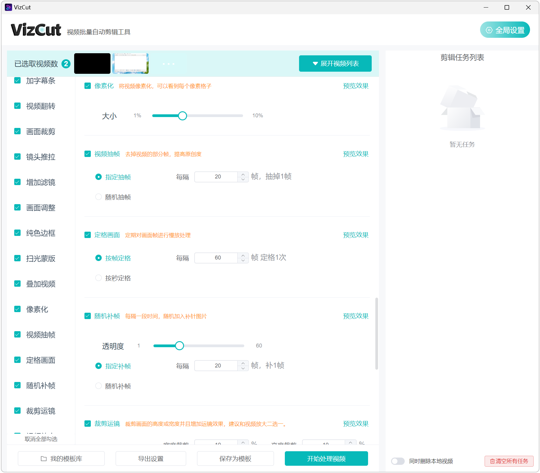The image size is (540, 473).
Task: Uncheck 画面裁剪 in the sidebar
Action: pos(18,131)
